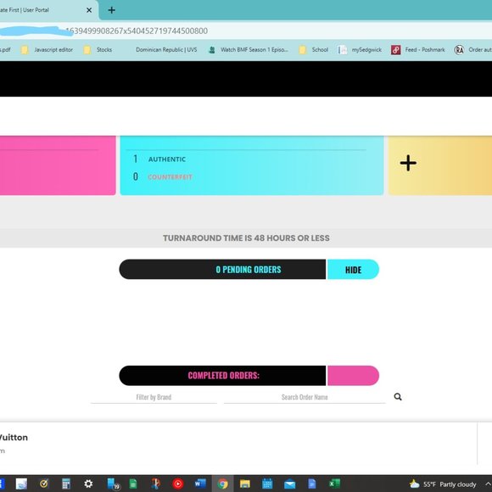Click the pink summary card
The width and height of the screenshot is (492, 492).
click(58, 165)
